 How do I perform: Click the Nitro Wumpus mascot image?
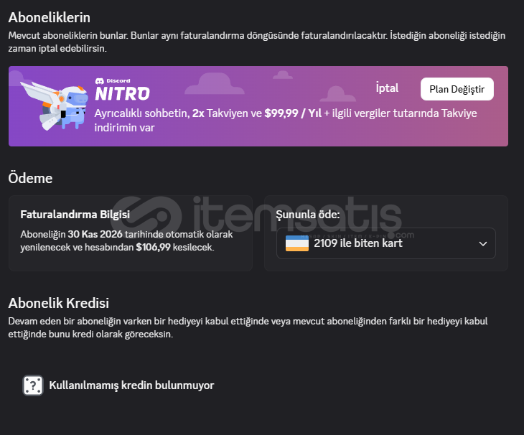[55, 106]
